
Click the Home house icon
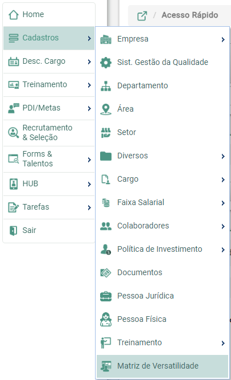click(x=14, y=15)
